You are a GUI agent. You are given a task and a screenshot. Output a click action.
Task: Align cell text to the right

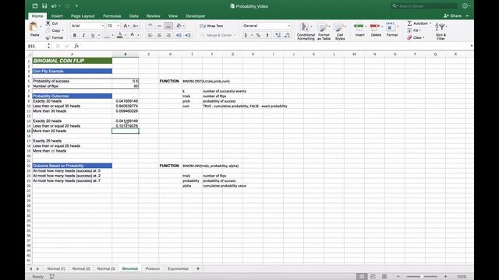pos(168,35)
